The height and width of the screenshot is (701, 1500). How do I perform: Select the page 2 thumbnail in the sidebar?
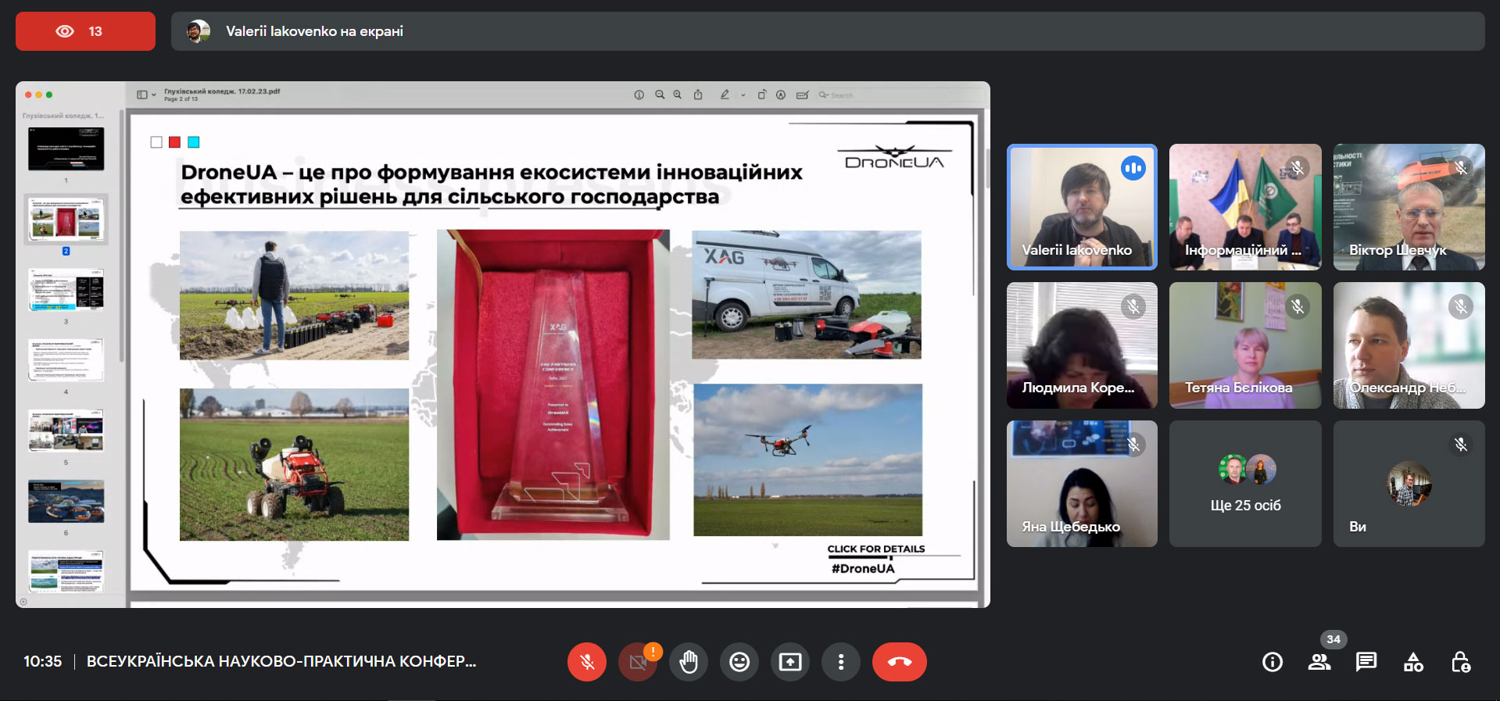pos(66,219)
